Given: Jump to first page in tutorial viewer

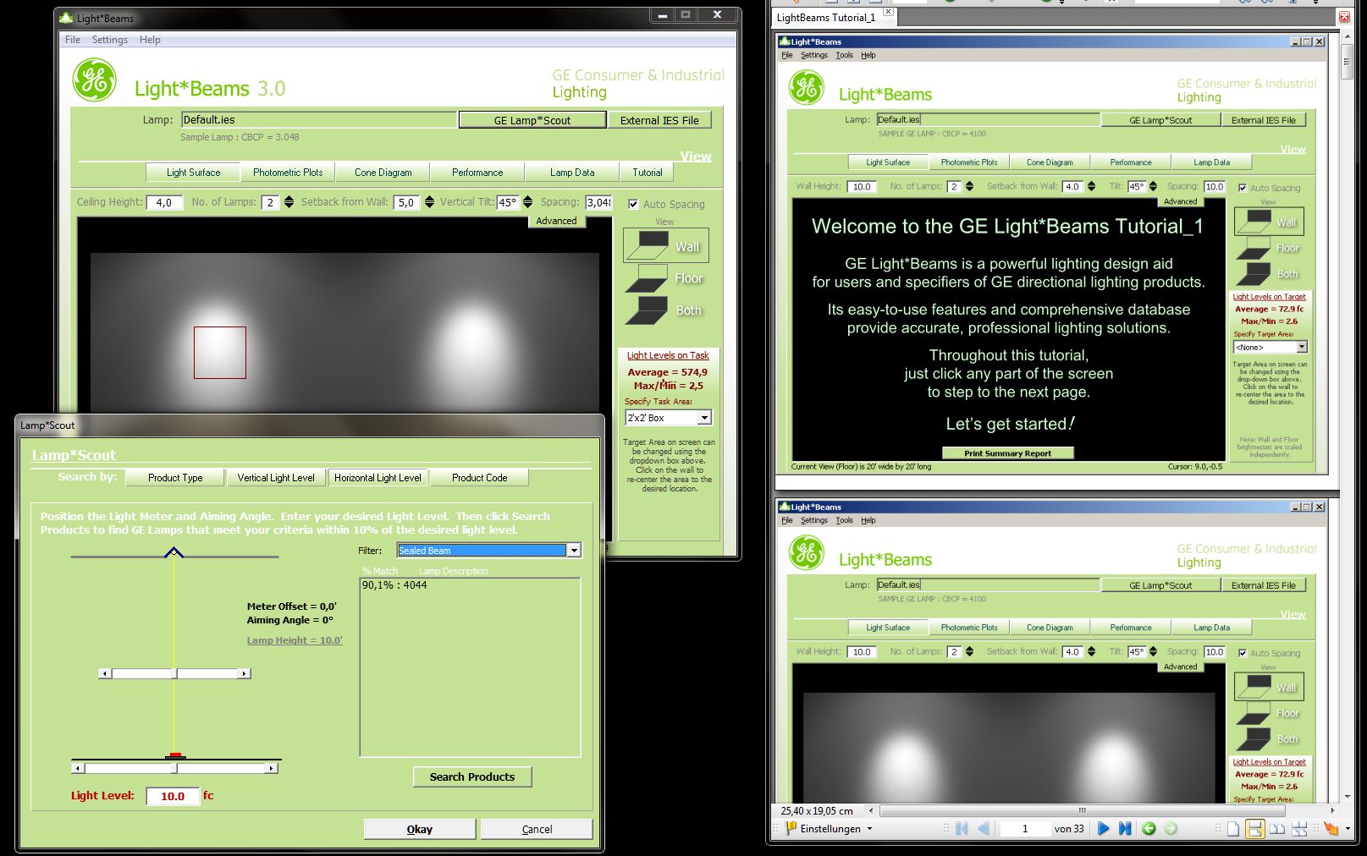Looking at the screenshot, I should (962, 829).
